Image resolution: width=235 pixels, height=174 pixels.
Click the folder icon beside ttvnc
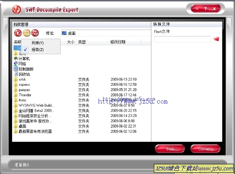click(x=15, y=100)
